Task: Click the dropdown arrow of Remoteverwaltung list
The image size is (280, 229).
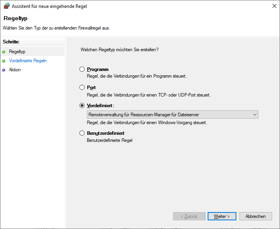Action: [x=254, y=115]
